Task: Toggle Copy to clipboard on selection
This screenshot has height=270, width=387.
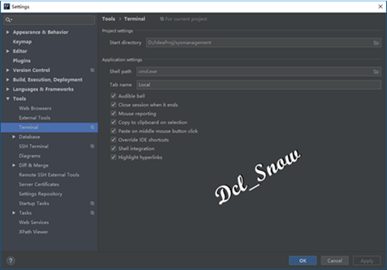Action: tap(113, 122)
